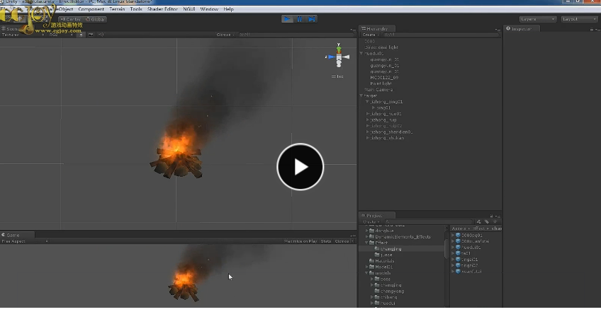
Task: Collapse the Effect folder in Project
Action: (367, 243)
